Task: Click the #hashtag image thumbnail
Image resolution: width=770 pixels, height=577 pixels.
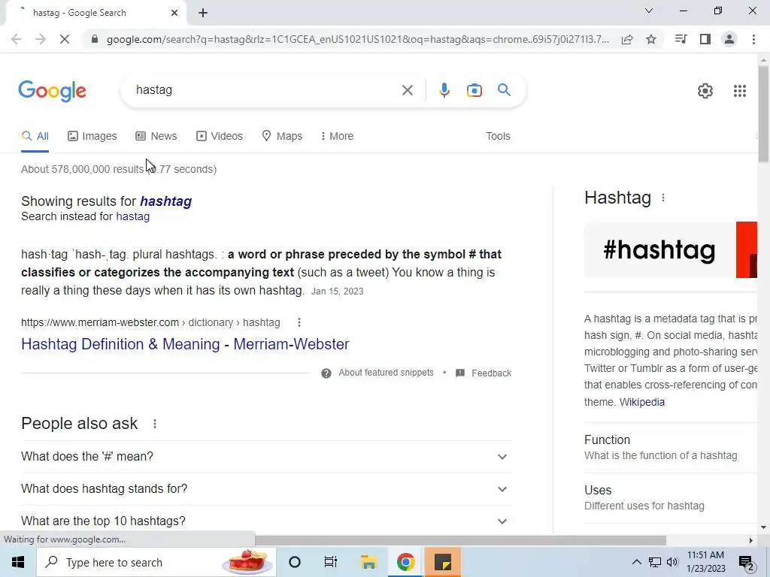Action: 659,249
